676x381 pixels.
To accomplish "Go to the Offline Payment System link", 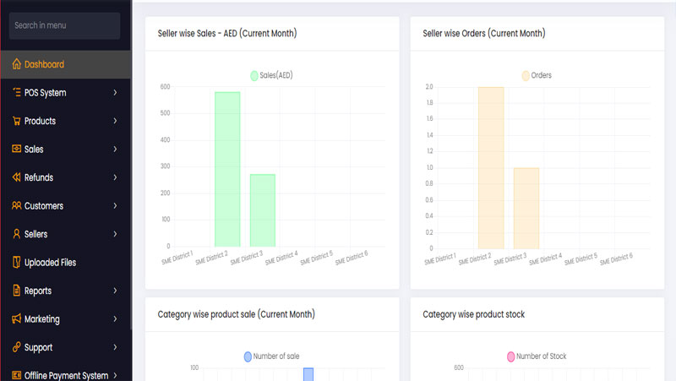I will pos(66,376).
